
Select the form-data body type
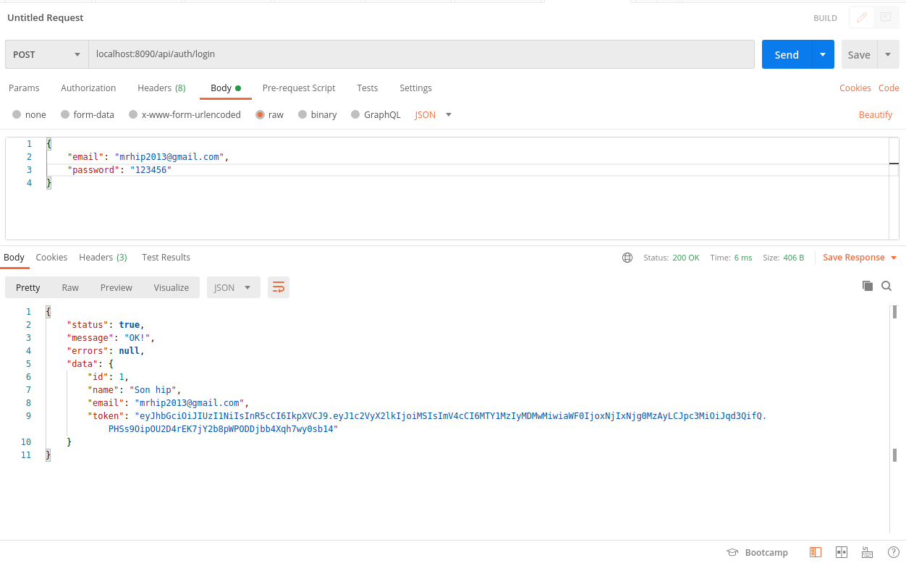87,114
